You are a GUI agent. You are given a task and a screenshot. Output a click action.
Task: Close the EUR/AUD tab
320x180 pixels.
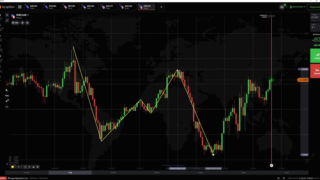[26, 5]
